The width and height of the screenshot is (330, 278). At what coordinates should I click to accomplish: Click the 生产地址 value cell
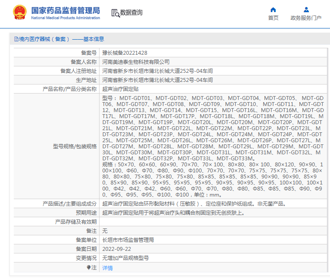tap(213, 80)
